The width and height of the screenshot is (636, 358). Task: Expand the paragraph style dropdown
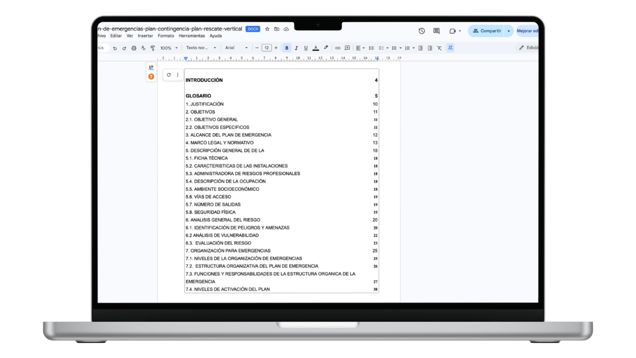[201, 48]
